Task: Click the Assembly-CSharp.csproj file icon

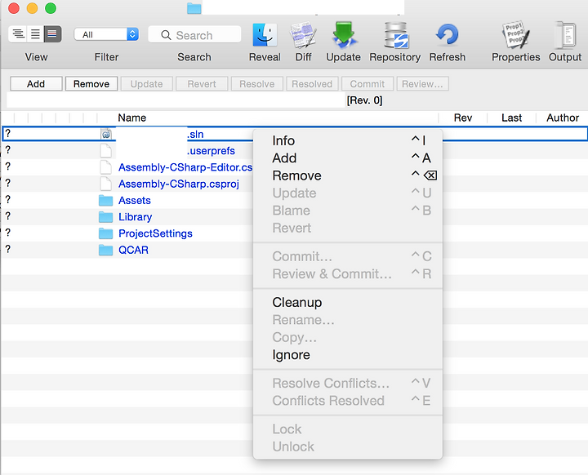Action: [x=105, y=184]
